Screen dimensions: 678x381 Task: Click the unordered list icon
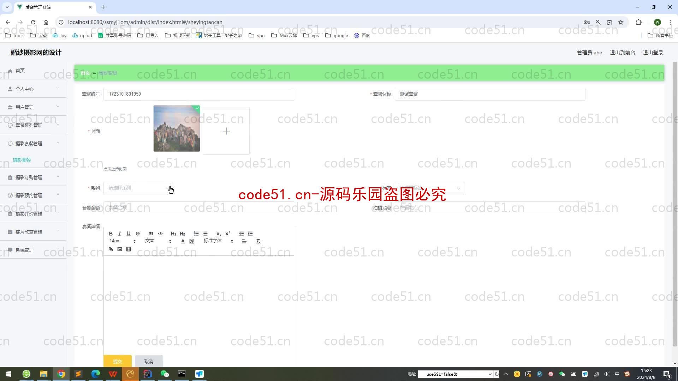coord(205,234)
